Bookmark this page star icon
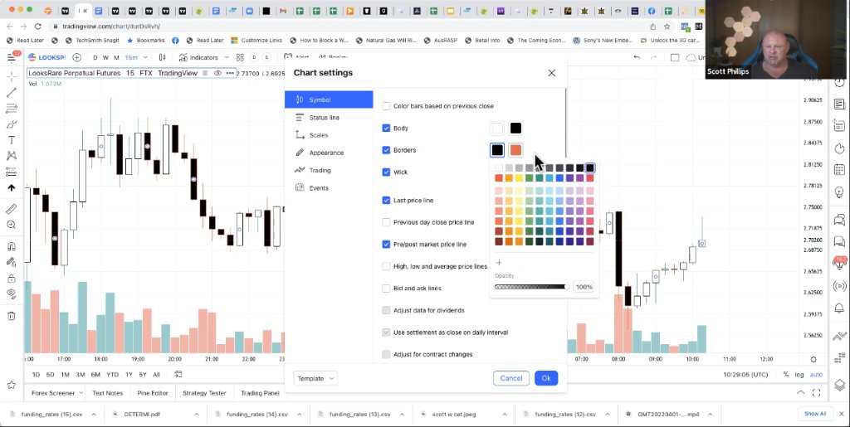The width and height of the screenshot is (850, 427). coord(667,26)
